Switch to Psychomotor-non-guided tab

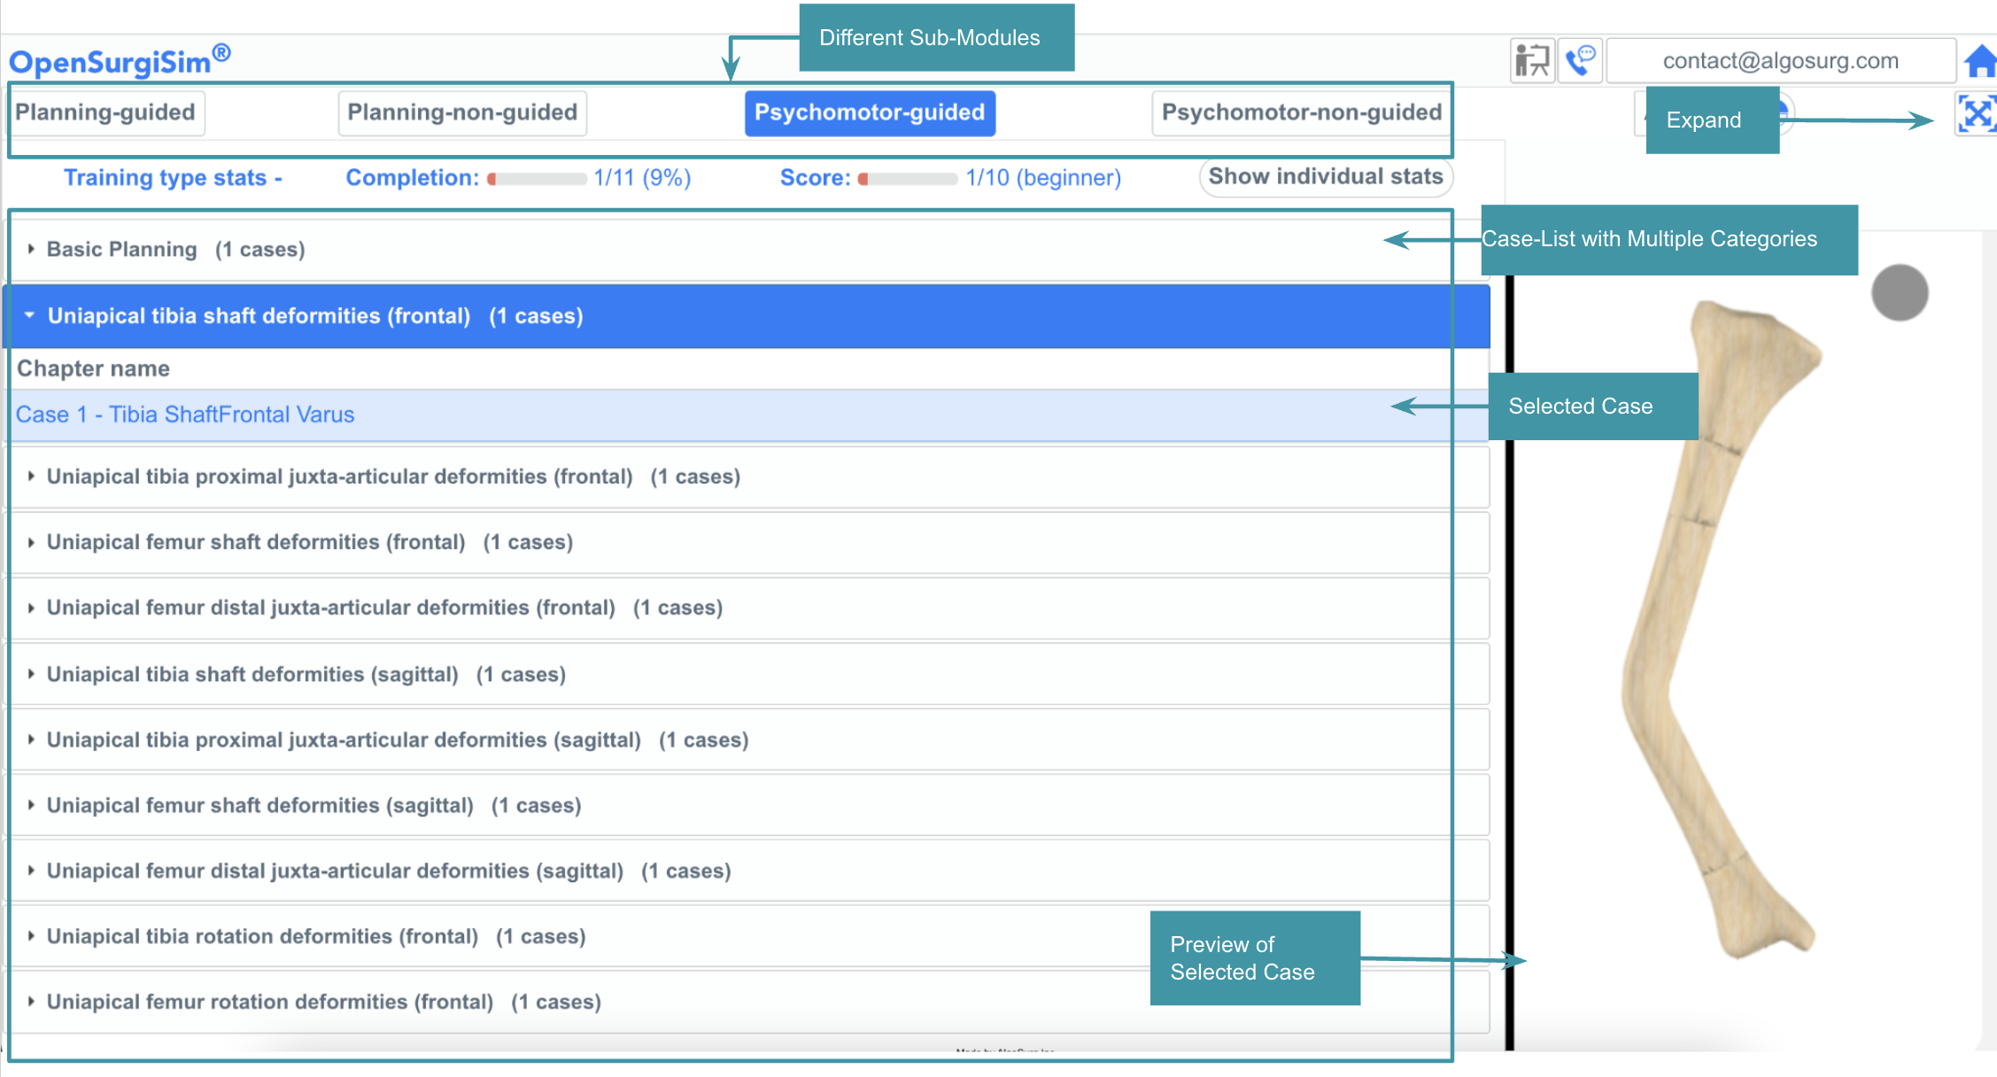click(x=1301, y=112)
